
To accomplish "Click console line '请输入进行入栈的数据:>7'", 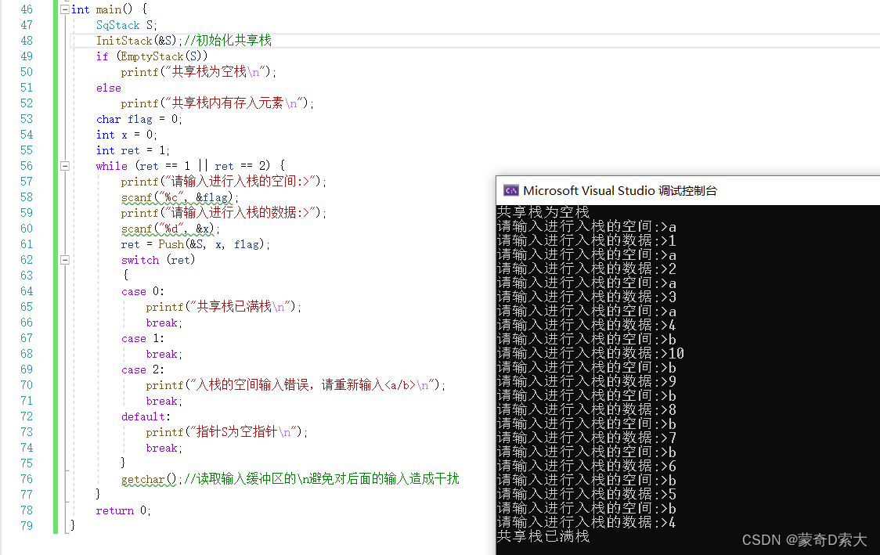I will (x=586, y=438).
